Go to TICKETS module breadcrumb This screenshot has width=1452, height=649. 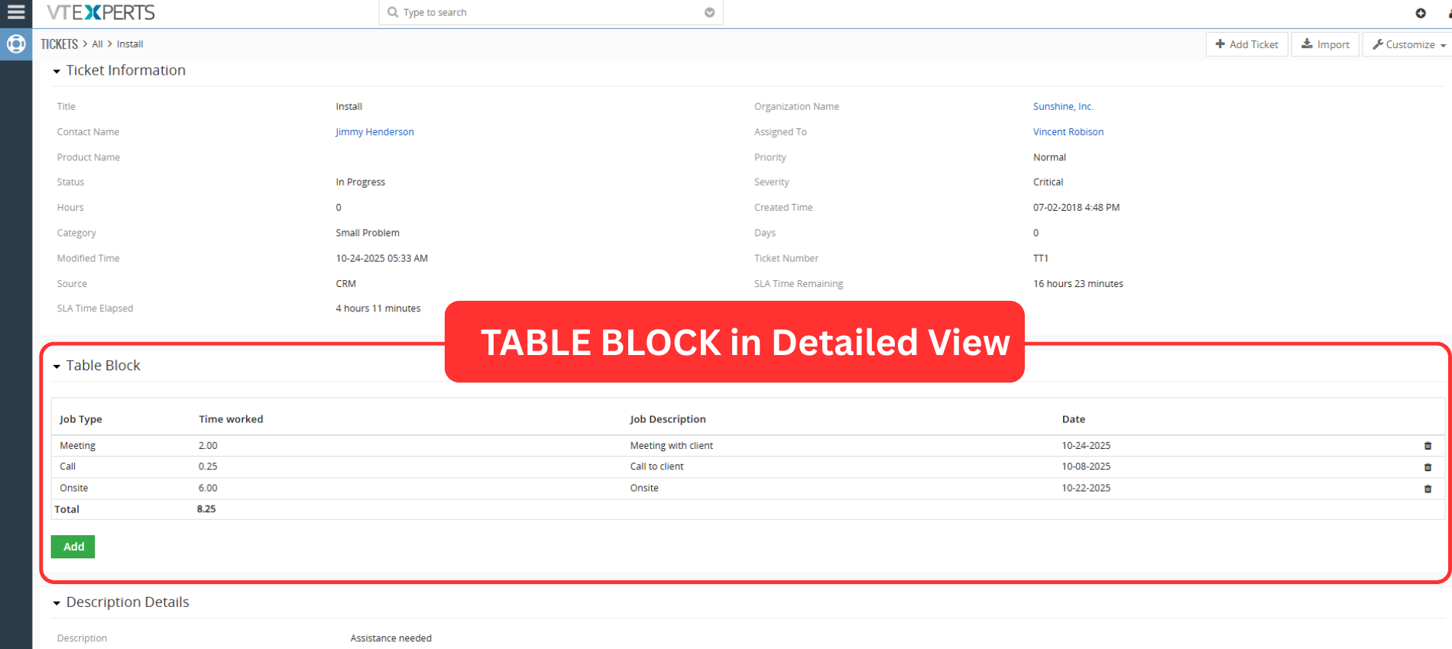[60, 44]
